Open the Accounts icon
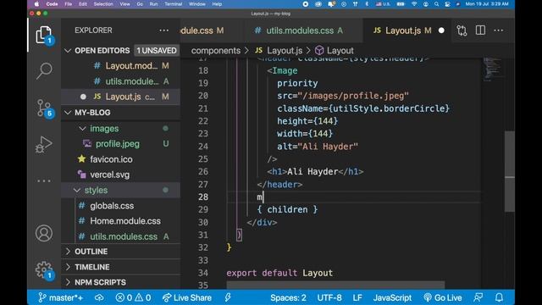The height and width of the screenshot is (305, 542). pyautogui.click(x=44, y=233)
